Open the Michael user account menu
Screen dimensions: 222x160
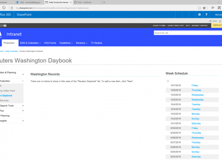coord(218,15)
